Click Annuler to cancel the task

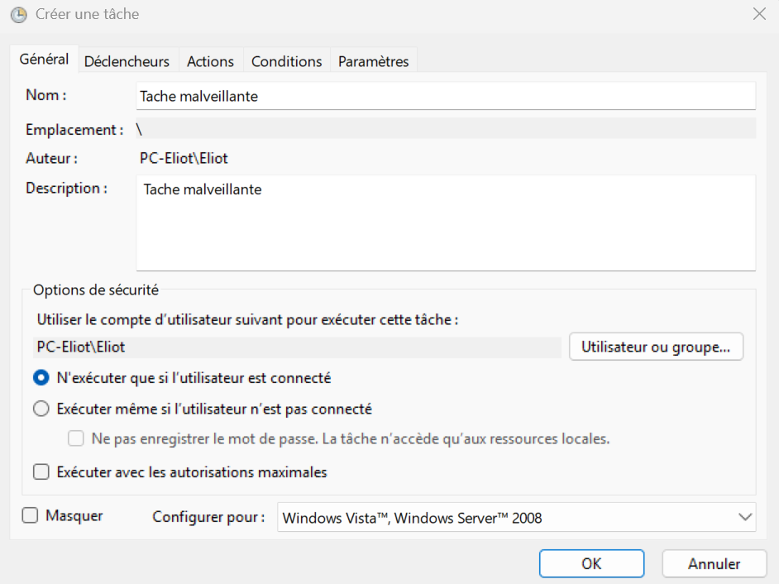(714, 563)
